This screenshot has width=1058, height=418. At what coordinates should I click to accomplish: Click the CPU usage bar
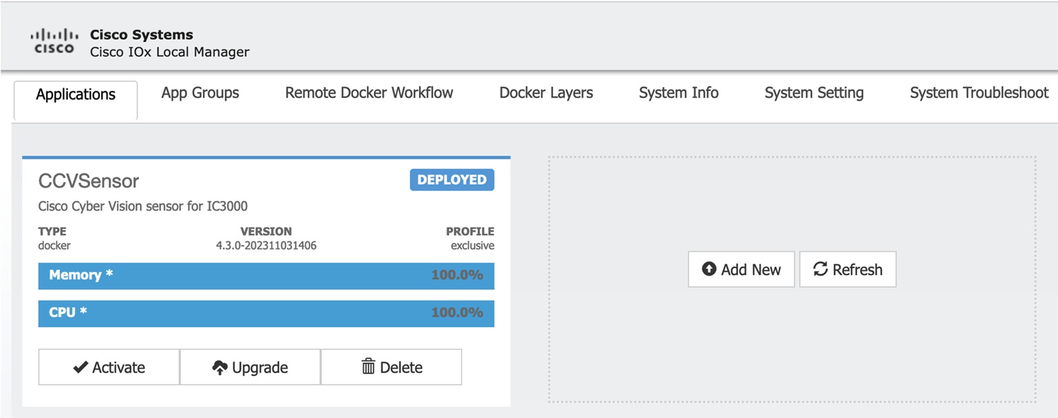point(266,313)
